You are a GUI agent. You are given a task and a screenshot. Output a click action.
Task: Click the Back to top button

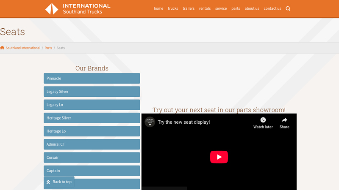point(59,182)
